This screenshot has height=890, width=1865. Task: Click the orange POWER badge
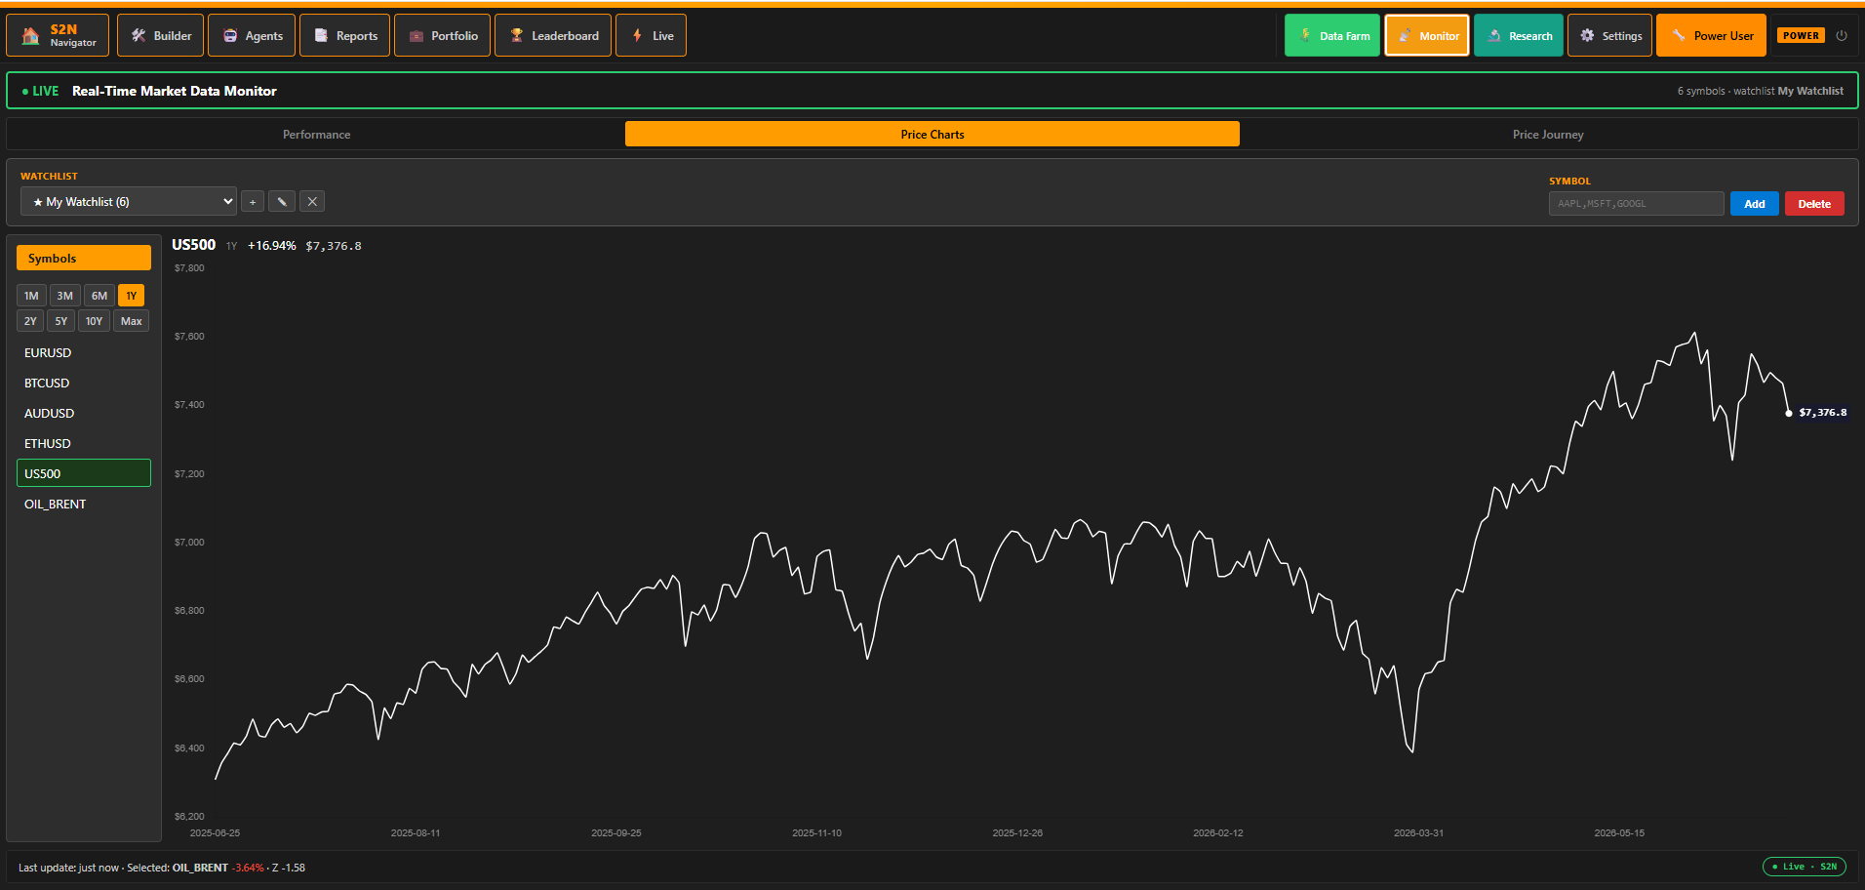[x=1801, y=35]
